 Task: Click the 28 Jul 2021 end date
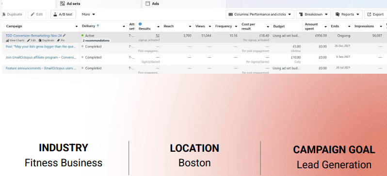coord(343,67)
